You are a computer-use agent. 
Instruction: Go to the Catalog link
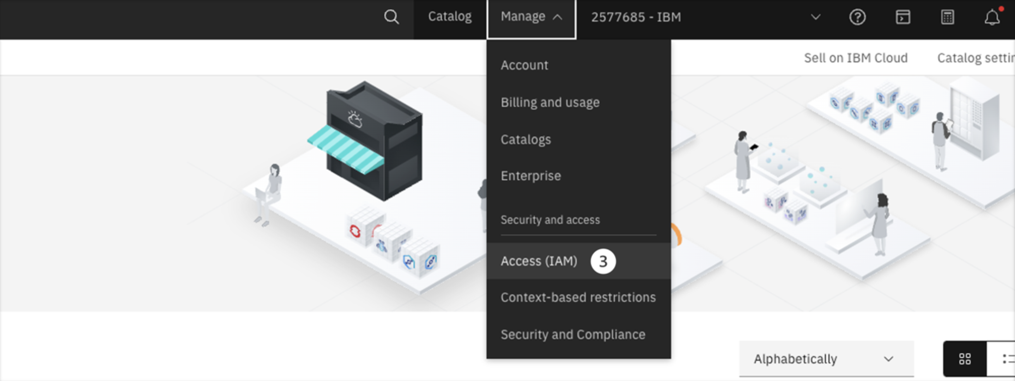(x=450, y=17)
